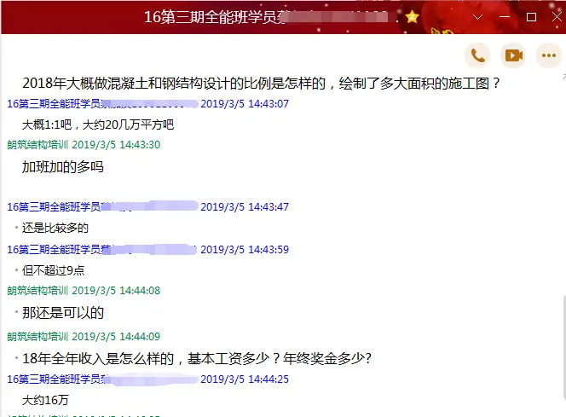Close the chat window
This screenshot has width=566, height=417.
point(557,16)
